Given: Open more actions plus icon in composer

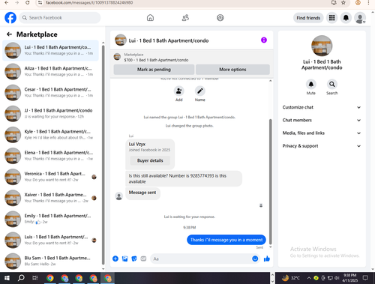Looking at the screenshot, I should coord(115,259).
